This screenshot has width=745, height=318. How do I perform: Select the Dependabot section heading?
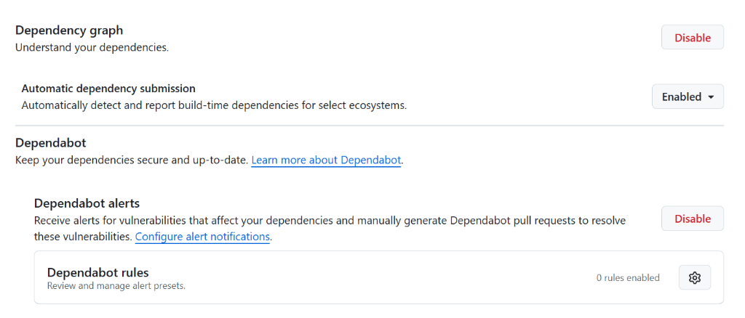(51, 142)
